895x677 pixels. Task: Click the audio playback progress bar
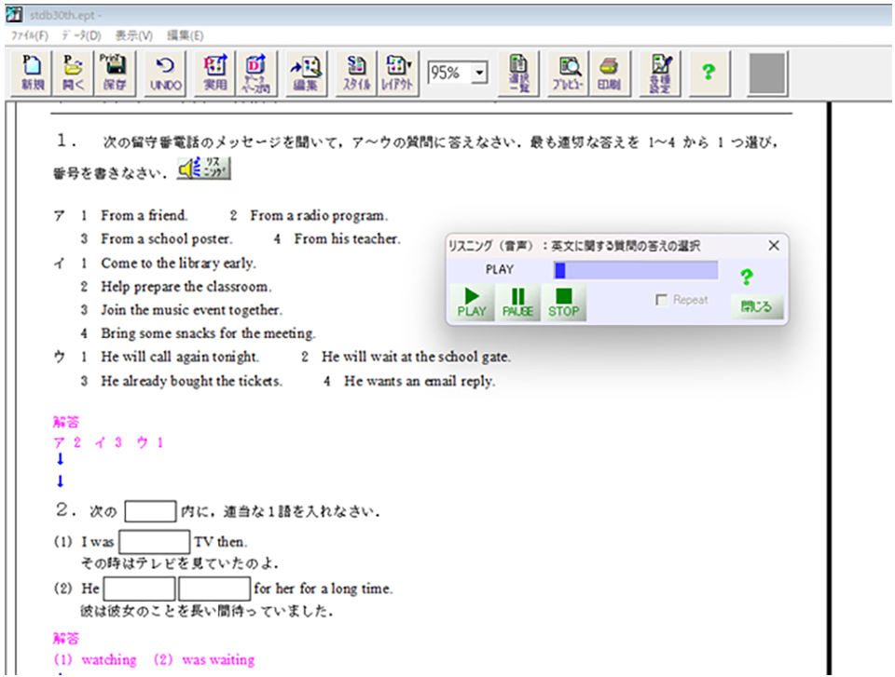636,270
